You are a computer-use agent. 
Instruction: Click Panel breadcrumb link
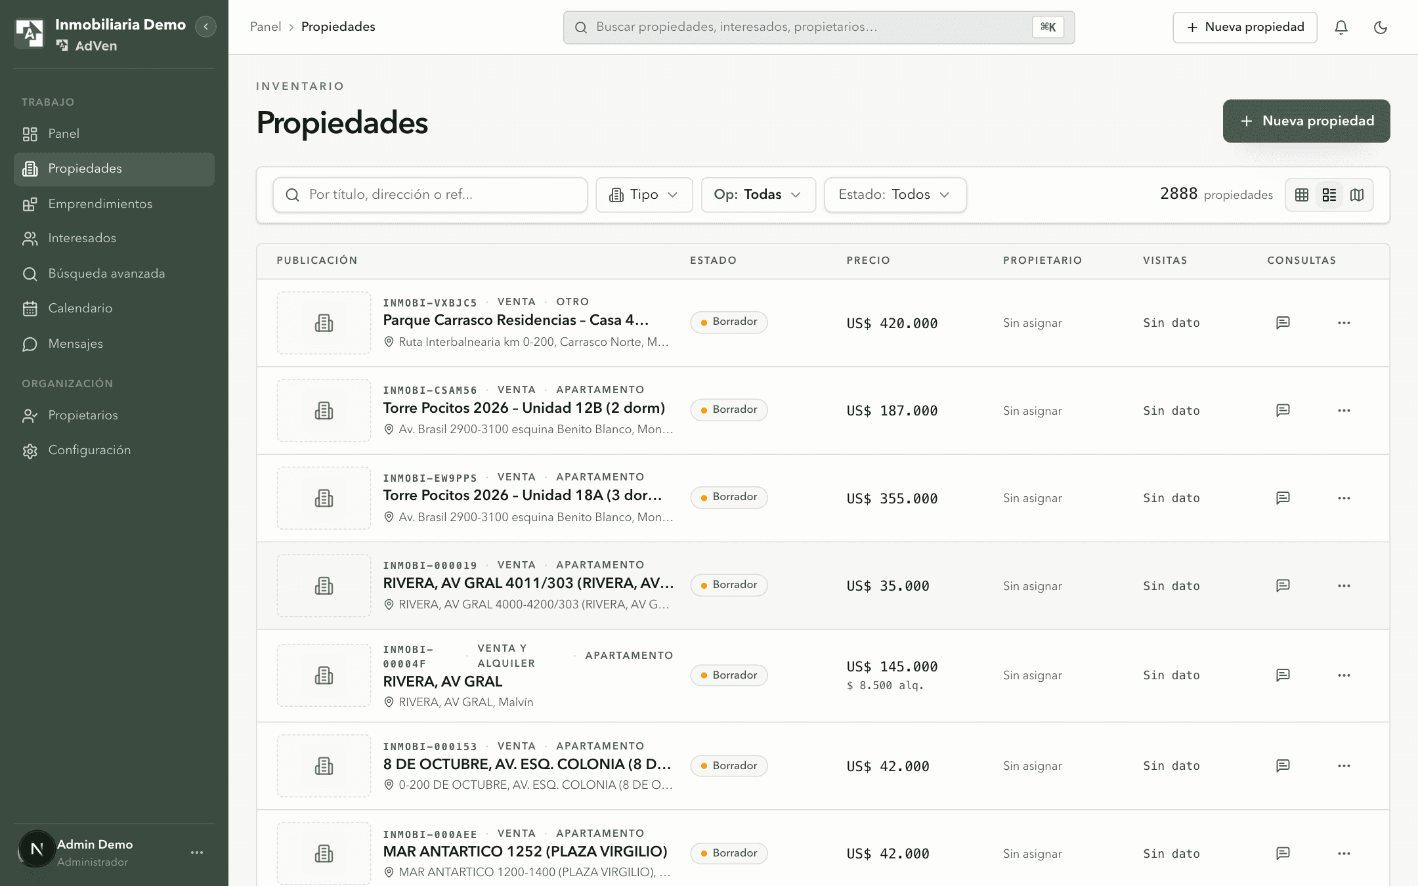click(x=265, y=27)
